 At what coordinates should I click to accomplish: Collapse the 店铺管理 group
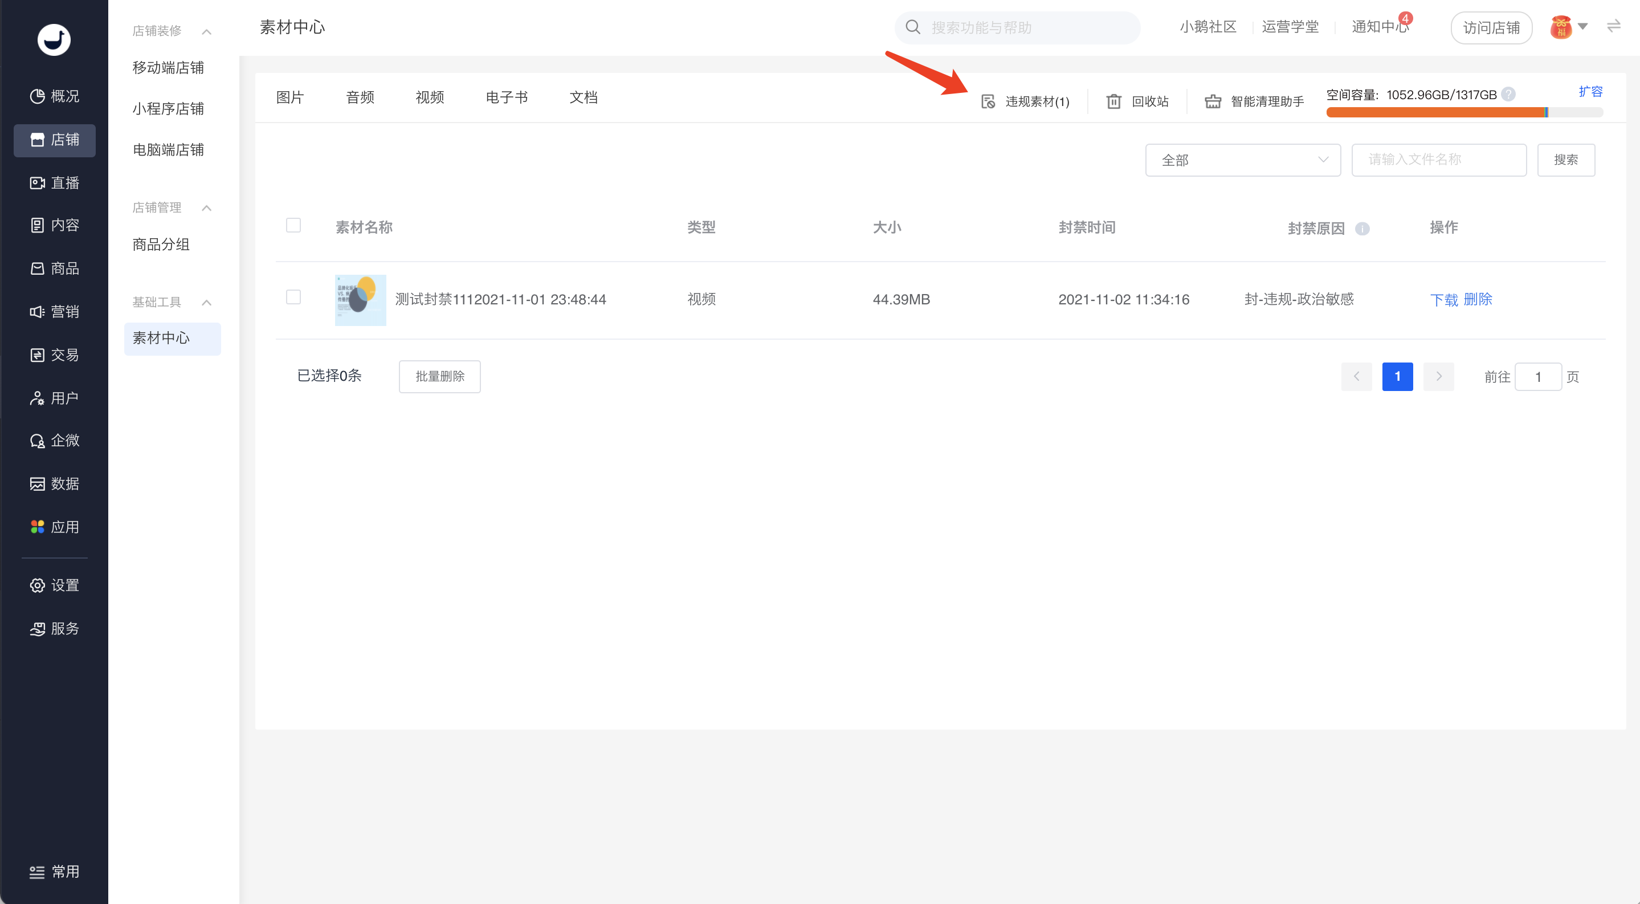click(206, 208)
